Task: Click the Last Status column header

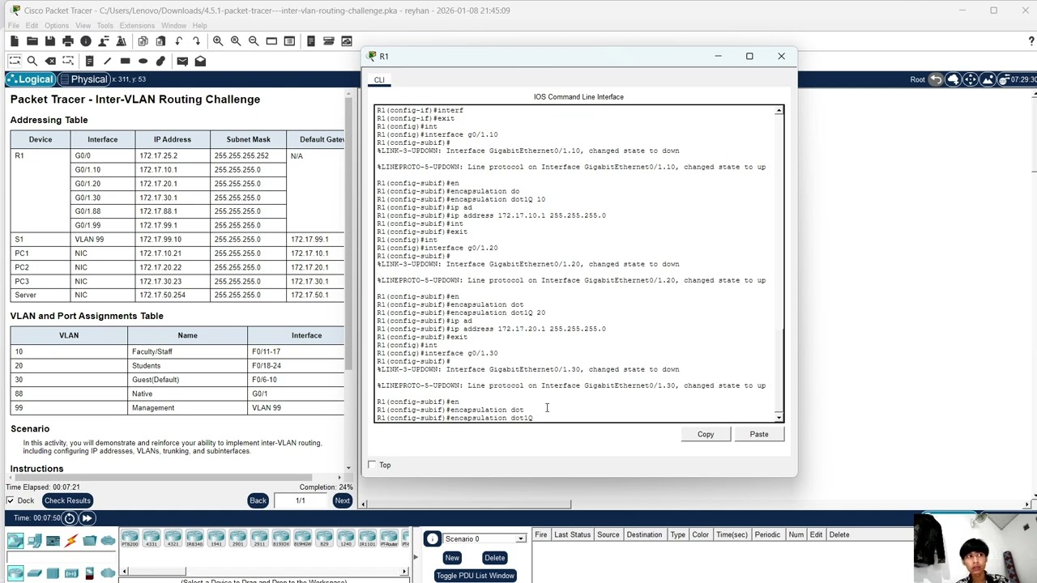Action: coord(572,534)
